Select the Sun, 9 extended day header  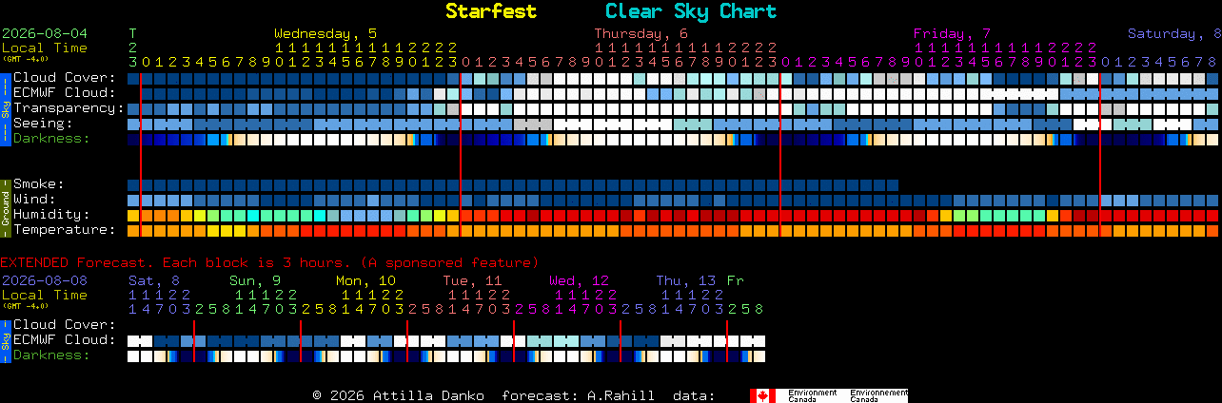pyautogui.click(x=255, y=280)
